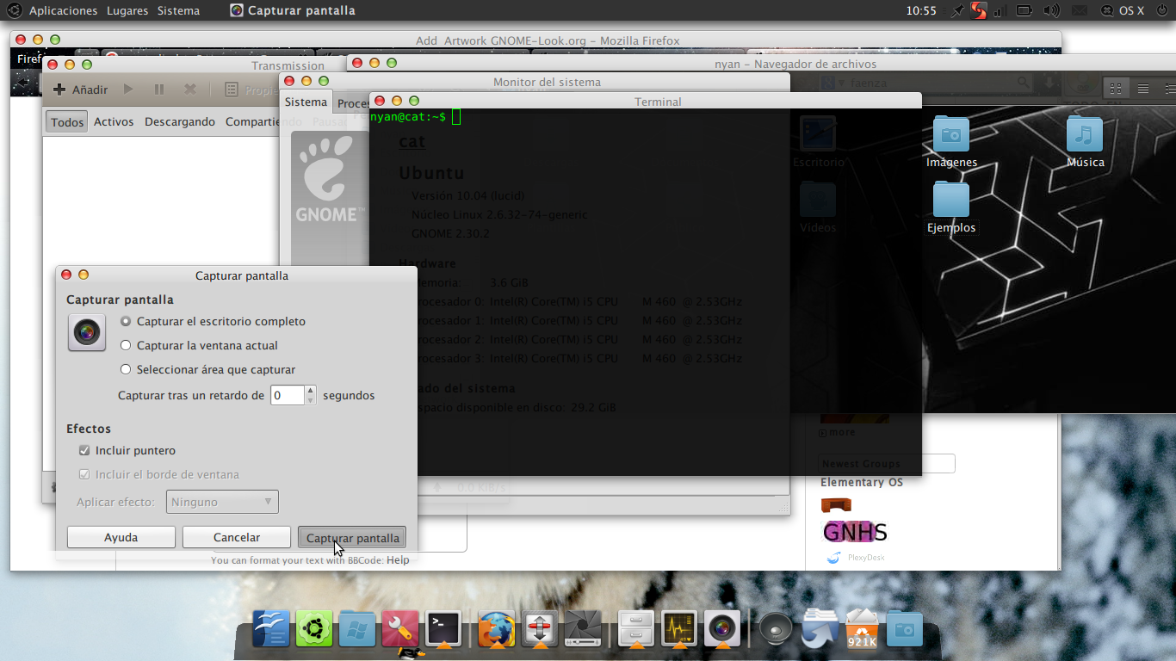The height and width of the screenshot is (661, 1176).
Task: Open the volume indicator in top panel
Action: pos(1051,10)
